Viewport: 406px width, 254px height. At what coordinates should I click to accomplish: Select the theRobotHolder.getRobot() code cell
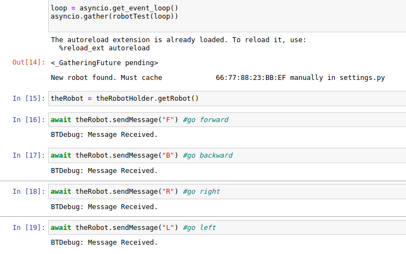227,99
